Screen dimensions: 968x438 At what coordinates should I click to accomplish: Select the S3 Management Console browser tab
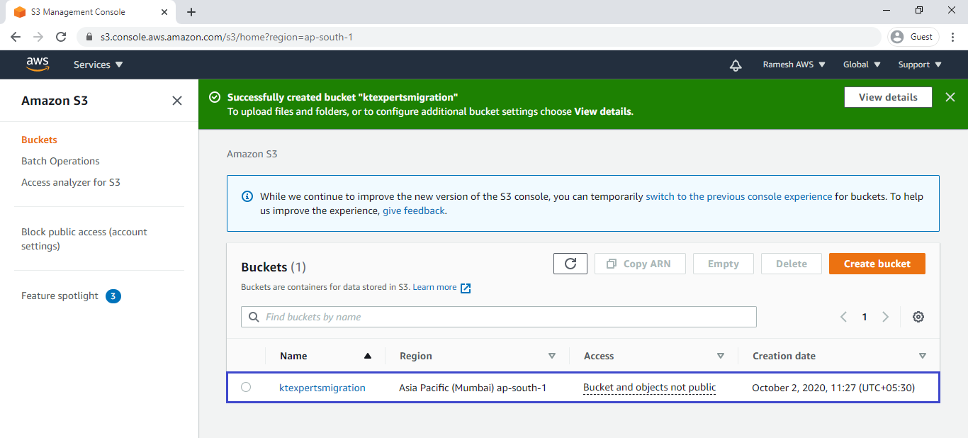[x=92, y=12]
